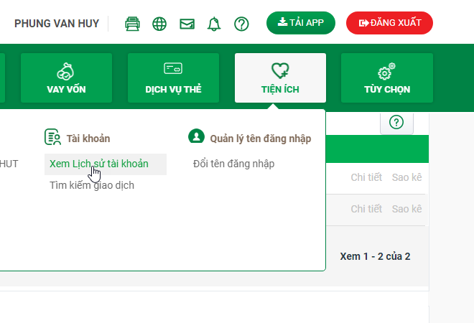The image size is (474, 323).
Task: Open the notification bell icon
Action: tap(214, 24)
